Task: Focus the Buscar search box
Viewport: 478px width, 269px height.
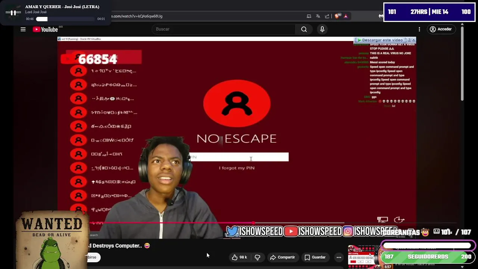Action: pos(223,29)
